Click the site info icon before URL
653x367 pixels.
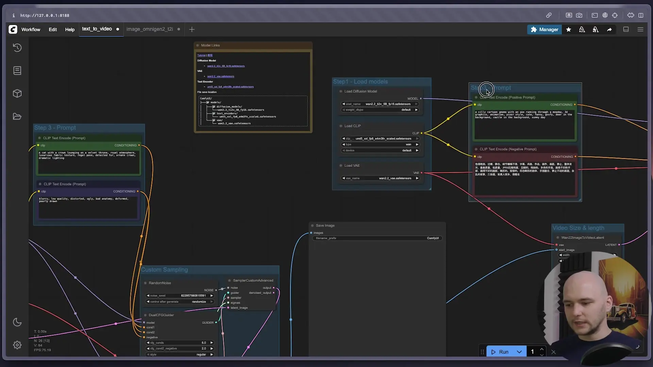tap(13, 15)
